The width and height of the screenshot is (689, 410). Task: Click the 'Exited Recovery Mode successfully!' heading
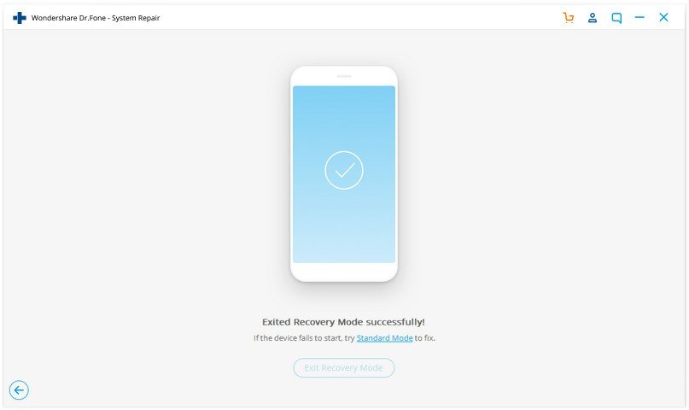coord(343,322)
